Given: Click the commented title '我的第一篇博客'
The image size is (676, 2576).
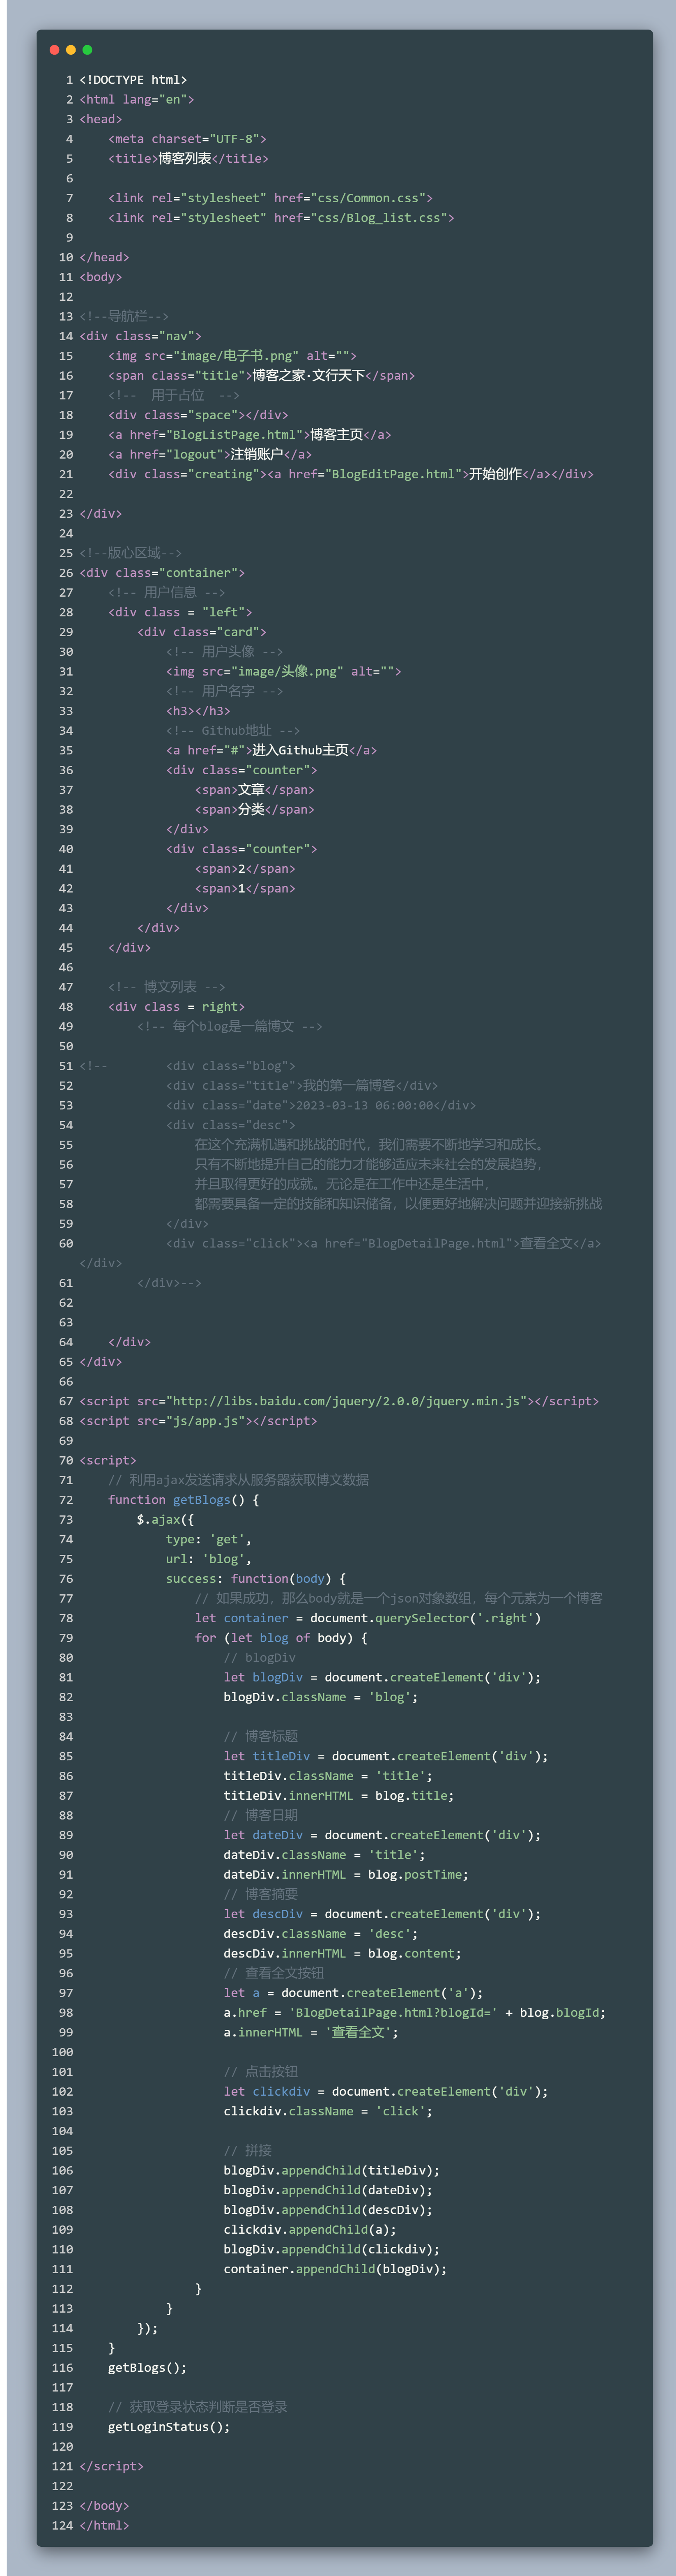Looking at the screenshot, I should coord(349,1086).
